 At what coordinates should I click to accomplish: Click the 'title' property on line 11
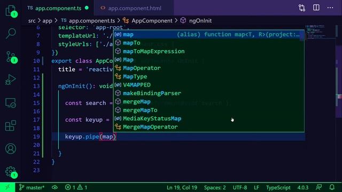click(66, 69)
